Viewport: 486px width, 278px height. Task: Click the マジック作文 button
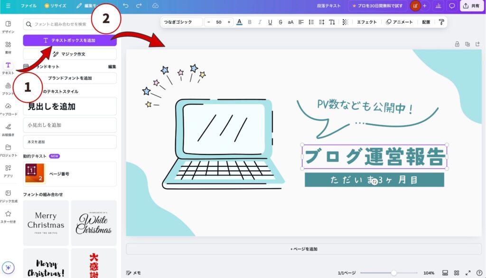pyautogui.click(x=70, y=54)
